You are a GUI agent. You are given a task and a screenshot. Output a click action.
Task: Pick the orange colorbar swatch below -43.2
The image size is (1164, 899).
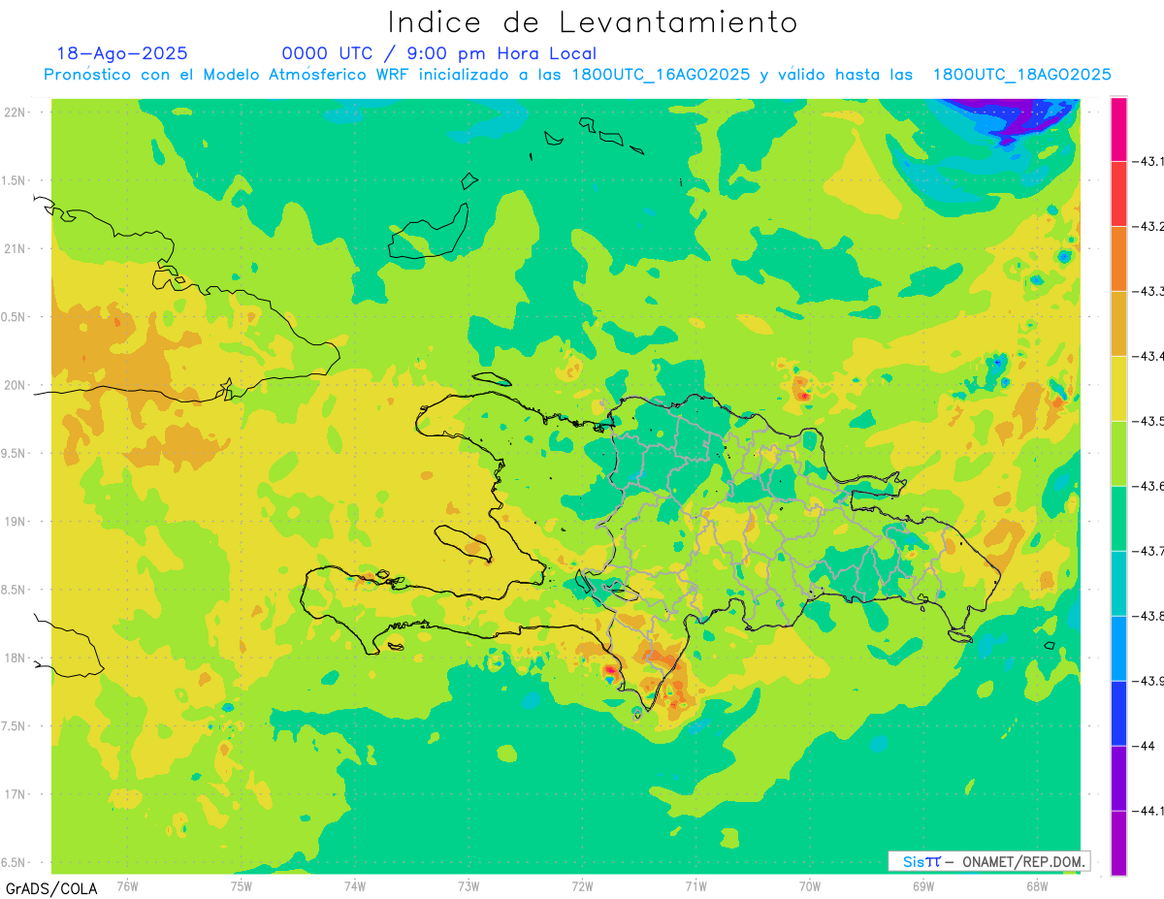coord(1118,258)
